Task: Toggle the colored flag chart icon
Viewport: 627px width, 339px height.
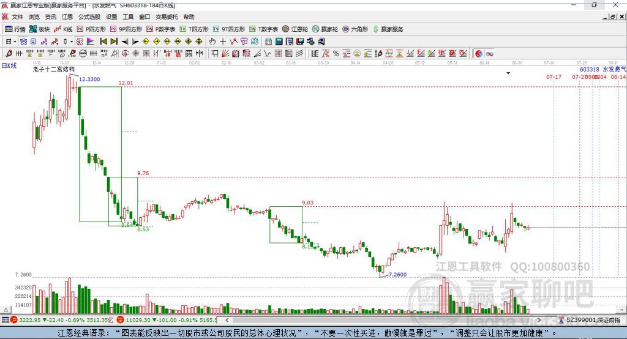Action: (91, 42)
